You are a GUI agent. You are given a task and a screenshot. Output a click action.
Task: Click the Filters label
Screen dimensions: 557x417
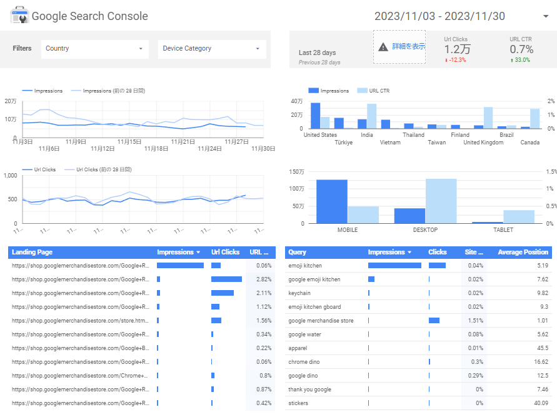click(22, 48)
